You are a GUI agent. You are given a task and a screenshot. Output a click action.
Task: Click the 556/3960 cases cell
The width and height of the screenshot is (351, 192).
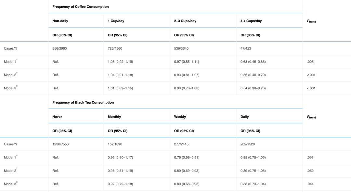pos(60,48)
